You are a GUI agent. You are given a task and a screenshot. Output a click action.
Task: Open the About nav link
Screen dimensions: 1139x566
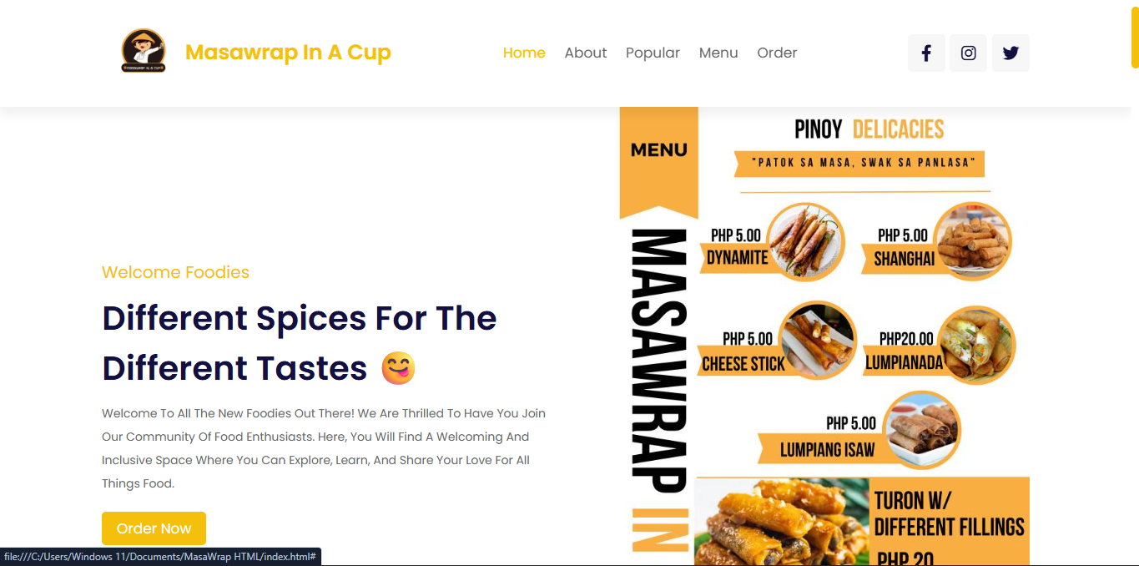(x=586, y=53)
